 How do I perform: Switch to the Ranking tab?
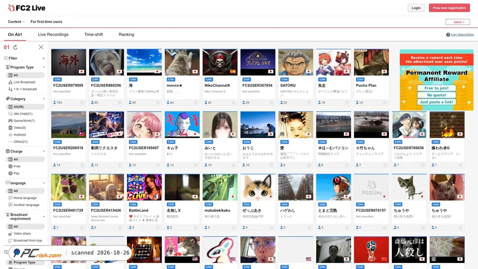[x=126, y=34]
